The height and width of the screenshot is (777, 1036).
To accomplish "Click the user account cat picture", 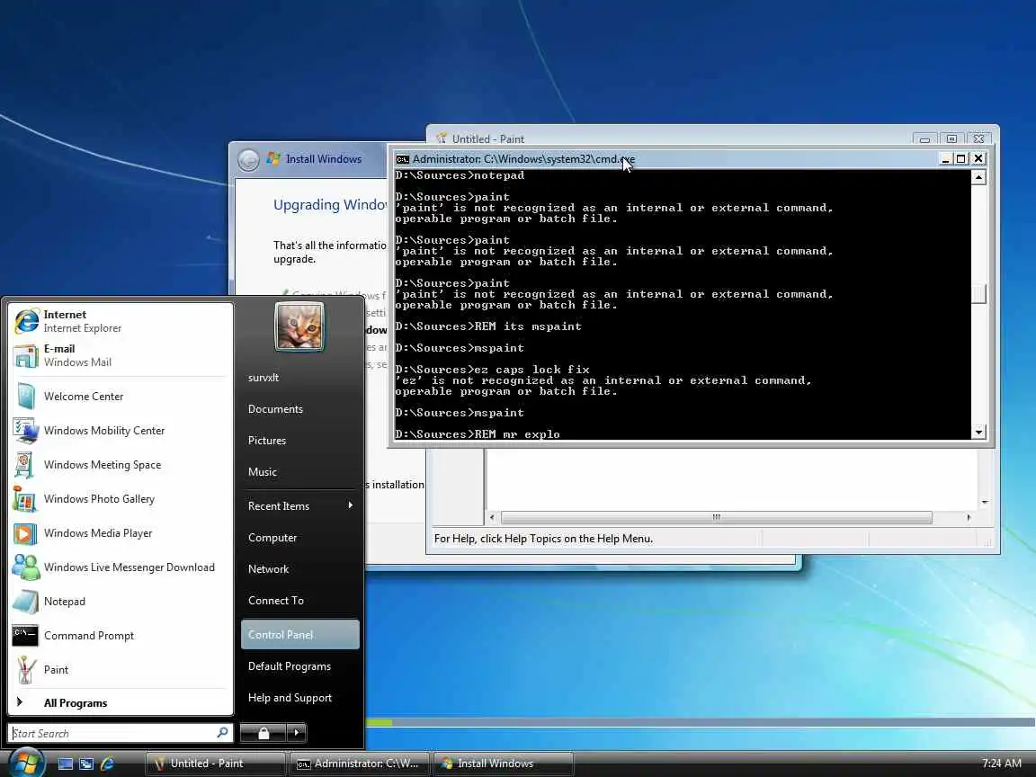I will tap(299, 326).
